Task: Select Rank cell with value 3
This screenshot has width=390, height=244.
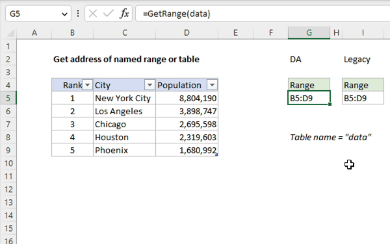Action: click(72, 124)
